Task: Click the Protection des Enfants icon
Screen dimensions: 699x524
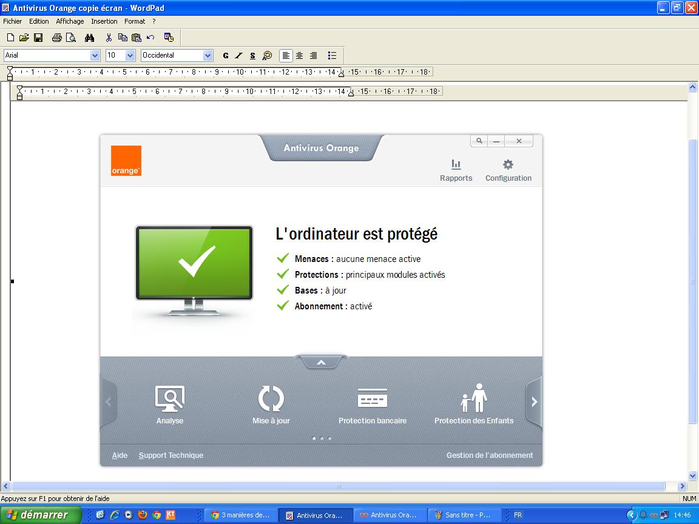Action: pos(474,398)
